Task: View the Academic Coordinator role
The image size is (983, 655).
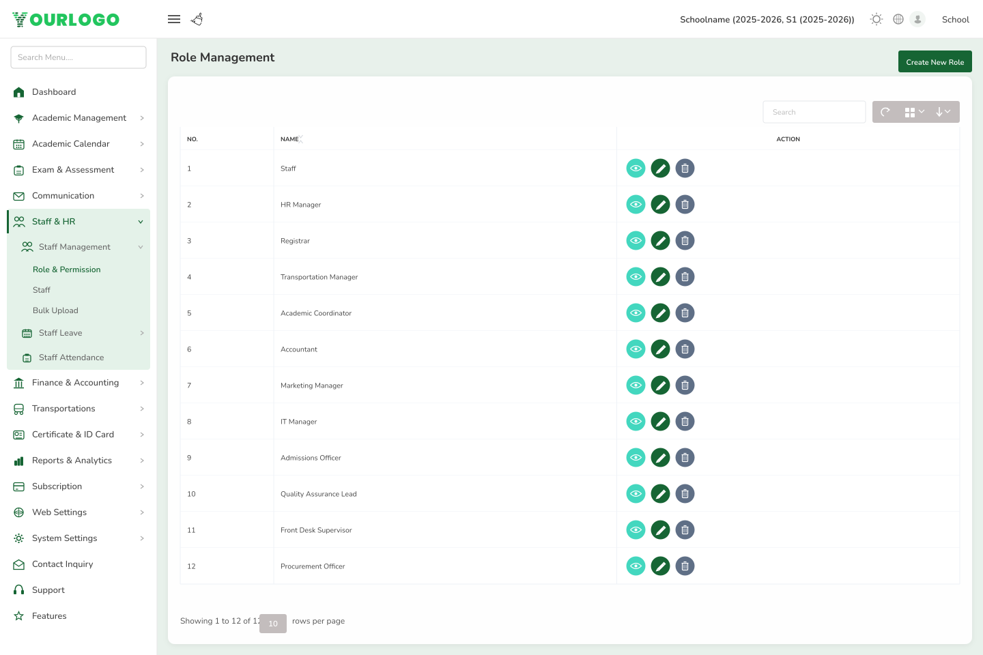Action: 636,313
